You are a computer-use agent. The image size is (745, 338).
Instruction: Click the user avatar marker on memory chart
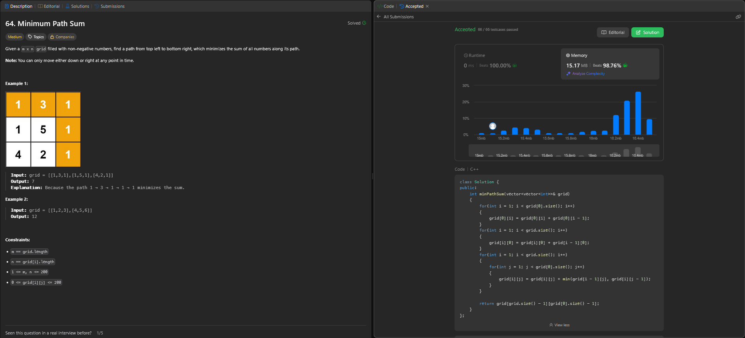[492, 126]
